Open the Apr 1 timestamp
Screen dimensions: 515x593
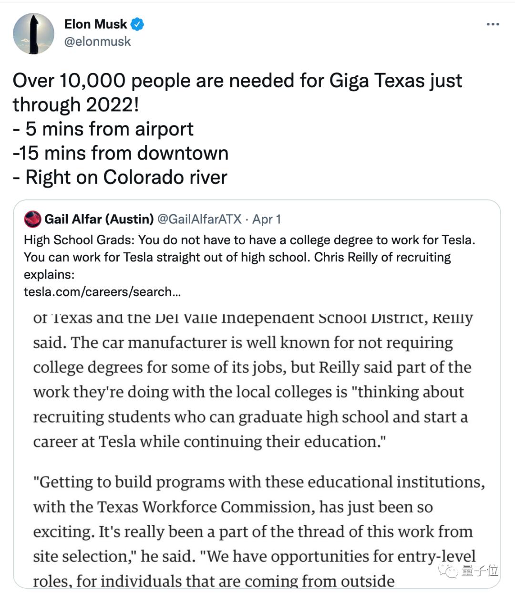pos(267,219)
